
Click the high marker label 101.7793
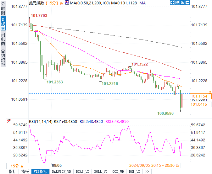[39, 15]
